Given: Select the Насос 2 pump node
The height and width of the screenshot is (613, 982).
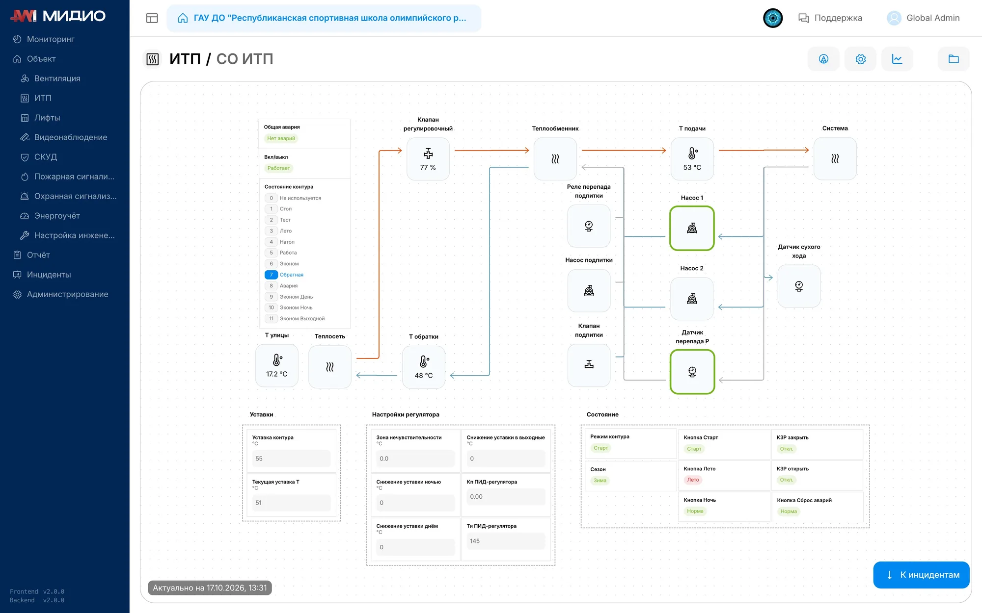Looking at the screenshot, I should point(692,299).
